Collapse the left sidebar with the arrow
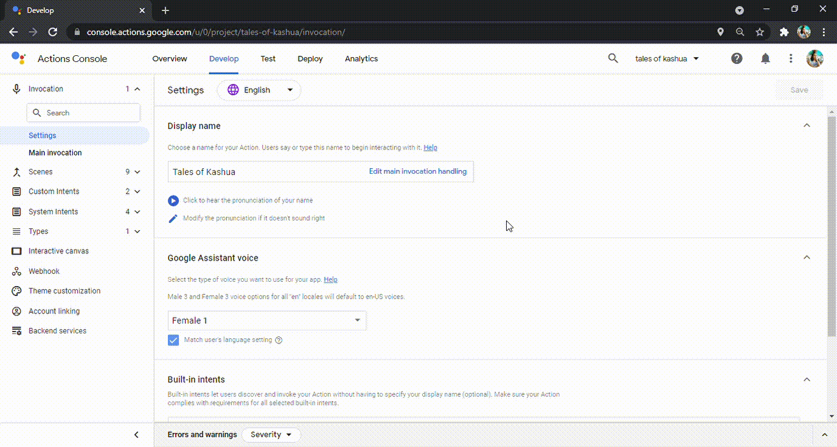 (x=136, y=435)
